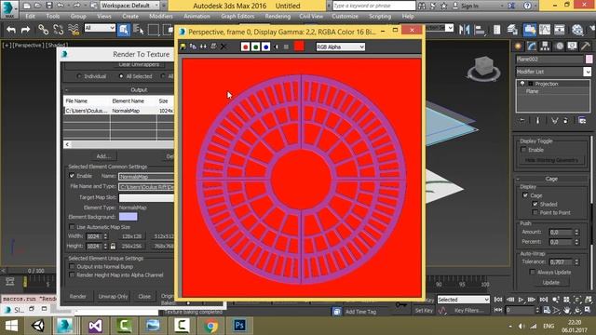596x335 pixels.
Task: Open Select by Name dialog
Action: pyautogui.click(x=139, y=30)
